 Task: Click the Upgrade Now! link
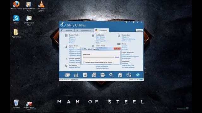pos(74,79)
